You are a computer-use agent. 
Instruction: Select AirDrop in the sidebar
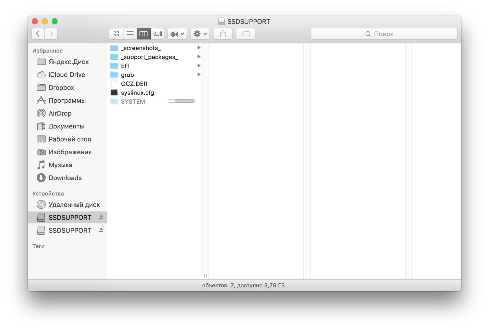(x=67, y=113)
